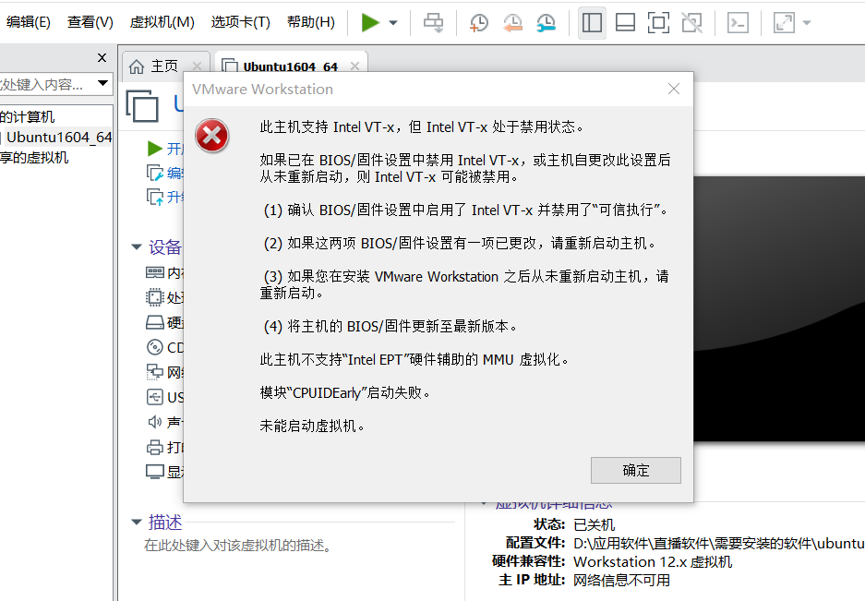865x601 pixels.
Task: Toggle the thumbnail bar view icon
Action: point(625,23)
